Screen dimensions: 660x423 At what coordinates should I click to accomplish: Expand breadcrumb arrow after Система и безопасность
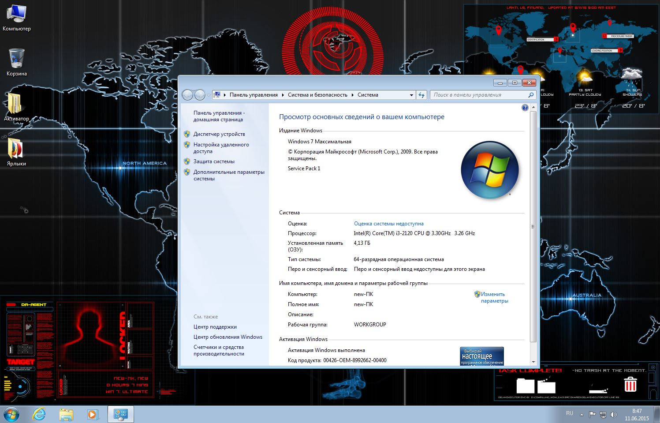click(352, 95)
